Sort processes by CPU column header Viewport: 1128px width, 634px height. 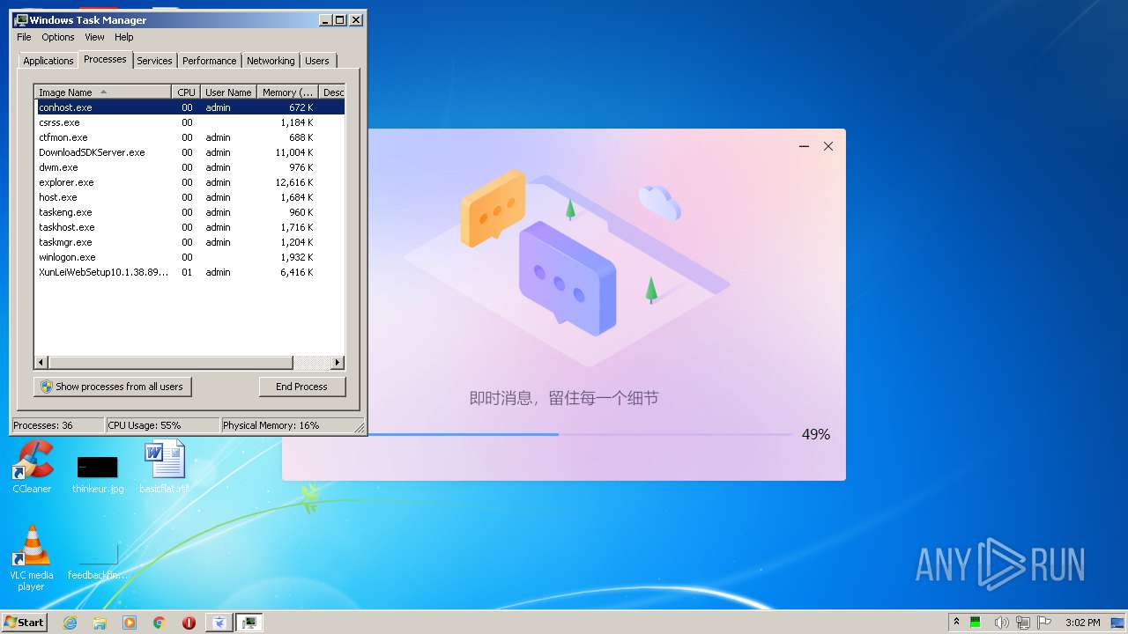(186, 92)
